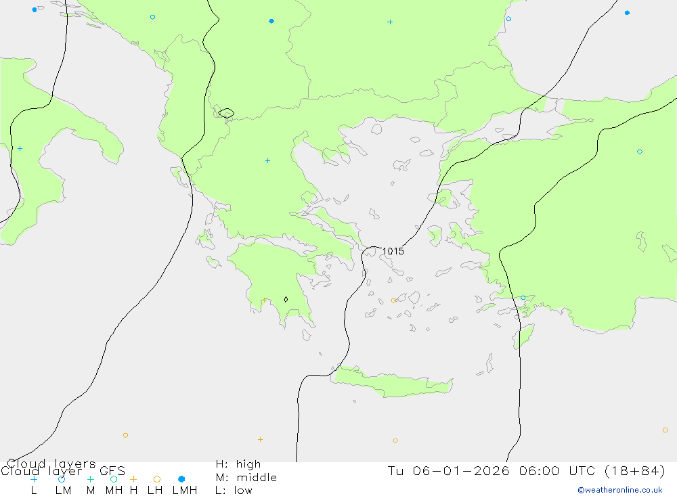This screenshot has height=496, width=677.
Task: Click the island of Crete on the map
Action: (x=393, y=382)
